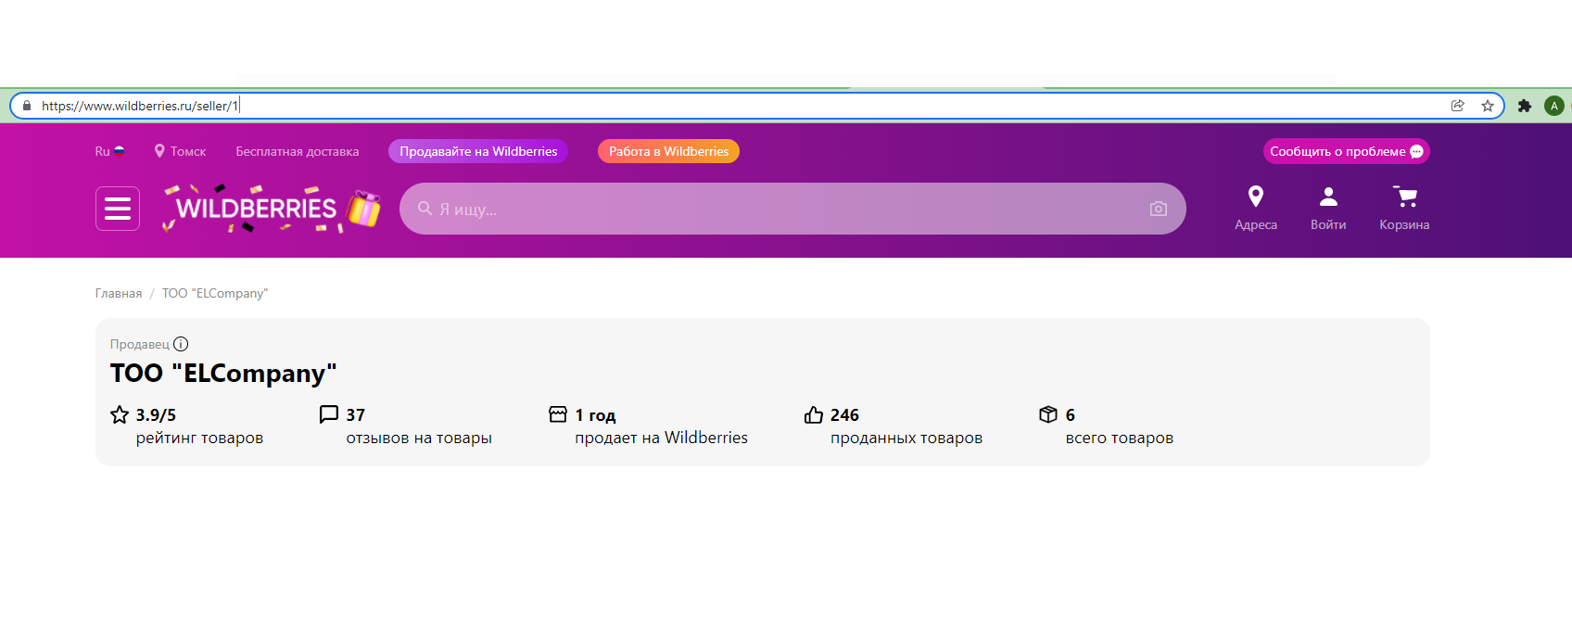Click the Продавайте на Wildberries button
Screen dimensions: 1572x623
[478, 151]
